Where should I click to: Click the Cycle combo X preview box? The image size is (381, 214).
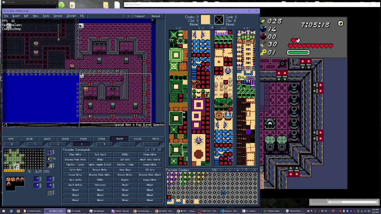pos(219,20)
